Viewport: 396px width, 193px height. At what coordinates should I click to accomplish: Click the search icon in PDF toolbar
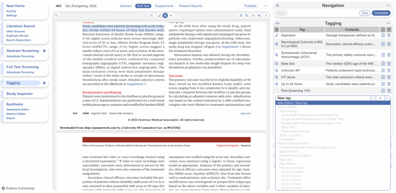[x=56, y=15]
